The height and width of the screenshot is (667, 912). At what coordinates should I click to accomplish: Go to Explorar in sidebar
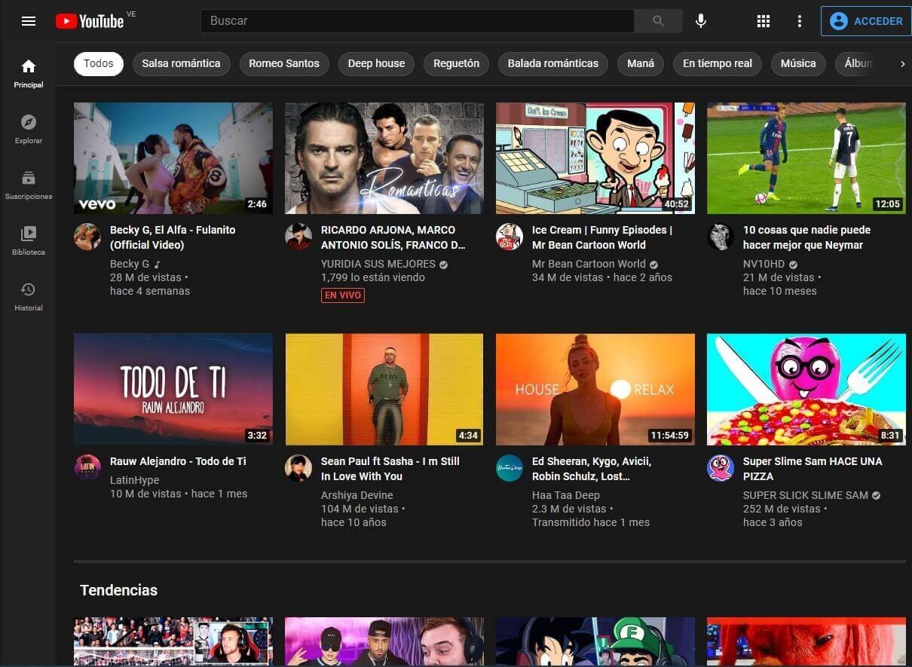click(29, 129)
